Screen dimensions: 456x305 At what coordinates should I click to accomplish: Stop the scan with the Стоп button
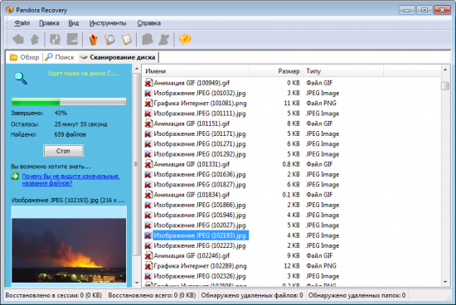click(x=63, y=151)
